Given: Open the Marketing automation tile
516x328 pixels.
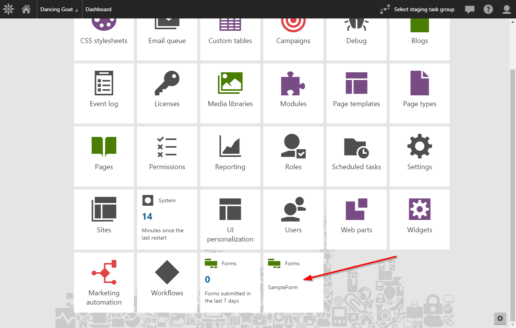Looking at the screenshot, I should coord(104,282).
